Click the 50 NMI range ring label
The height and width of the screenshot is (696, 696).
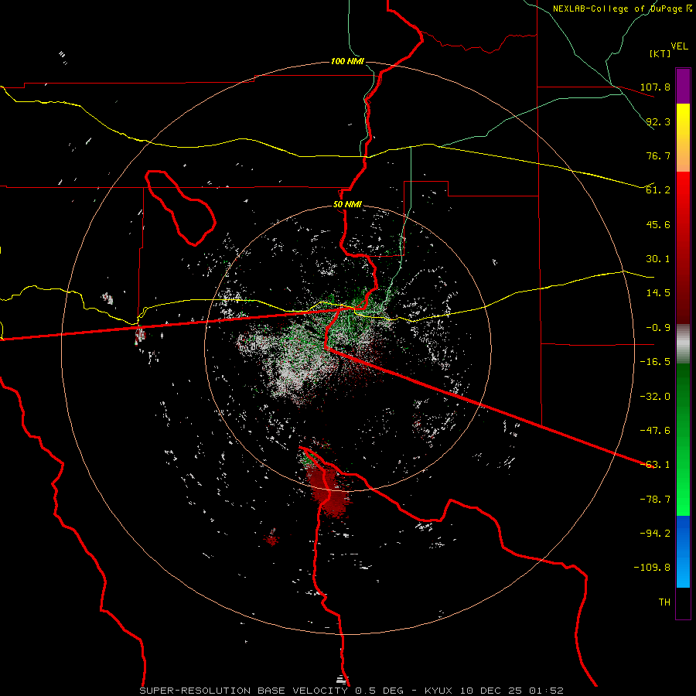(347, 204)
